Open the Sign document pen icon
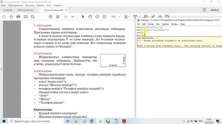The height and width of the screenshot is (124, 222). coord(160,16)
